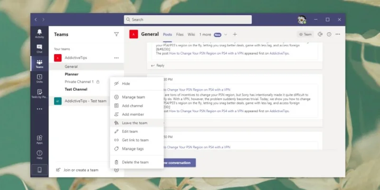Go back with the left arrow

coord(36,19)
